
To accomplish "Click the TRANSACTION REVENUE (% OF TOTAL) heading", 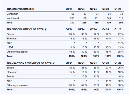I will 30,63.
